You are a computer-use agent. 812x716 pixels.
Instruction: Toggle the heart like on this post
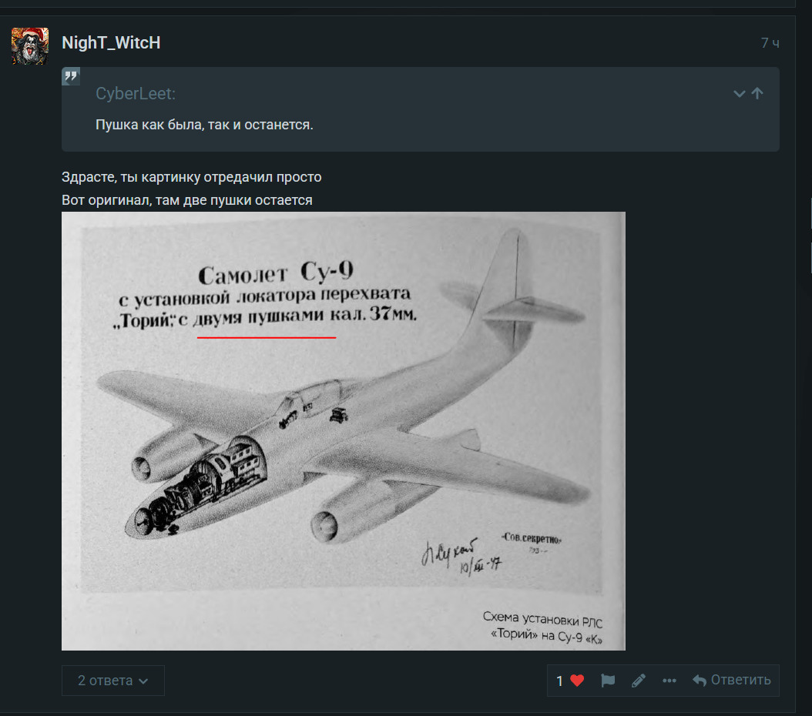tap(577, 681)
